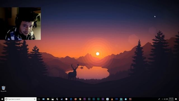179x101 pixels.
Task: Open the round light-blue taskbar app
Action: click(126, 99)
